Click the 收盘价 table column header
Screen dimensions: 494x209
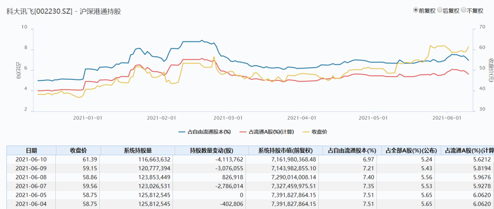click(78, 151)
